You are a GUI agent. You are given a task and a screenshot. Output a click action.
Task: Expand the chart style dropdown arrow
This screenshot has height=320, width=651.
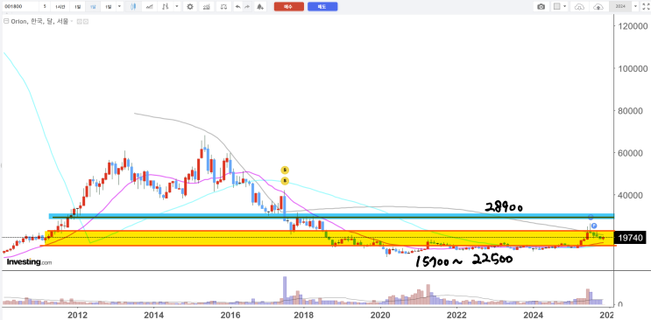(x=178, y=7)
